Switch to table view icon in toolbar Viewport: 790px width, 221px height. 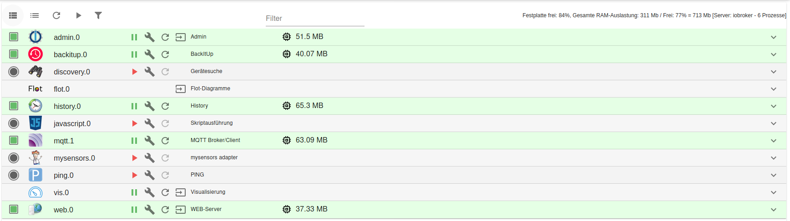13,15
